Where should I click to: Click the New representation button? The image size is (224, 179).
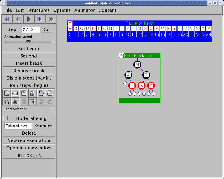point(29,141)
